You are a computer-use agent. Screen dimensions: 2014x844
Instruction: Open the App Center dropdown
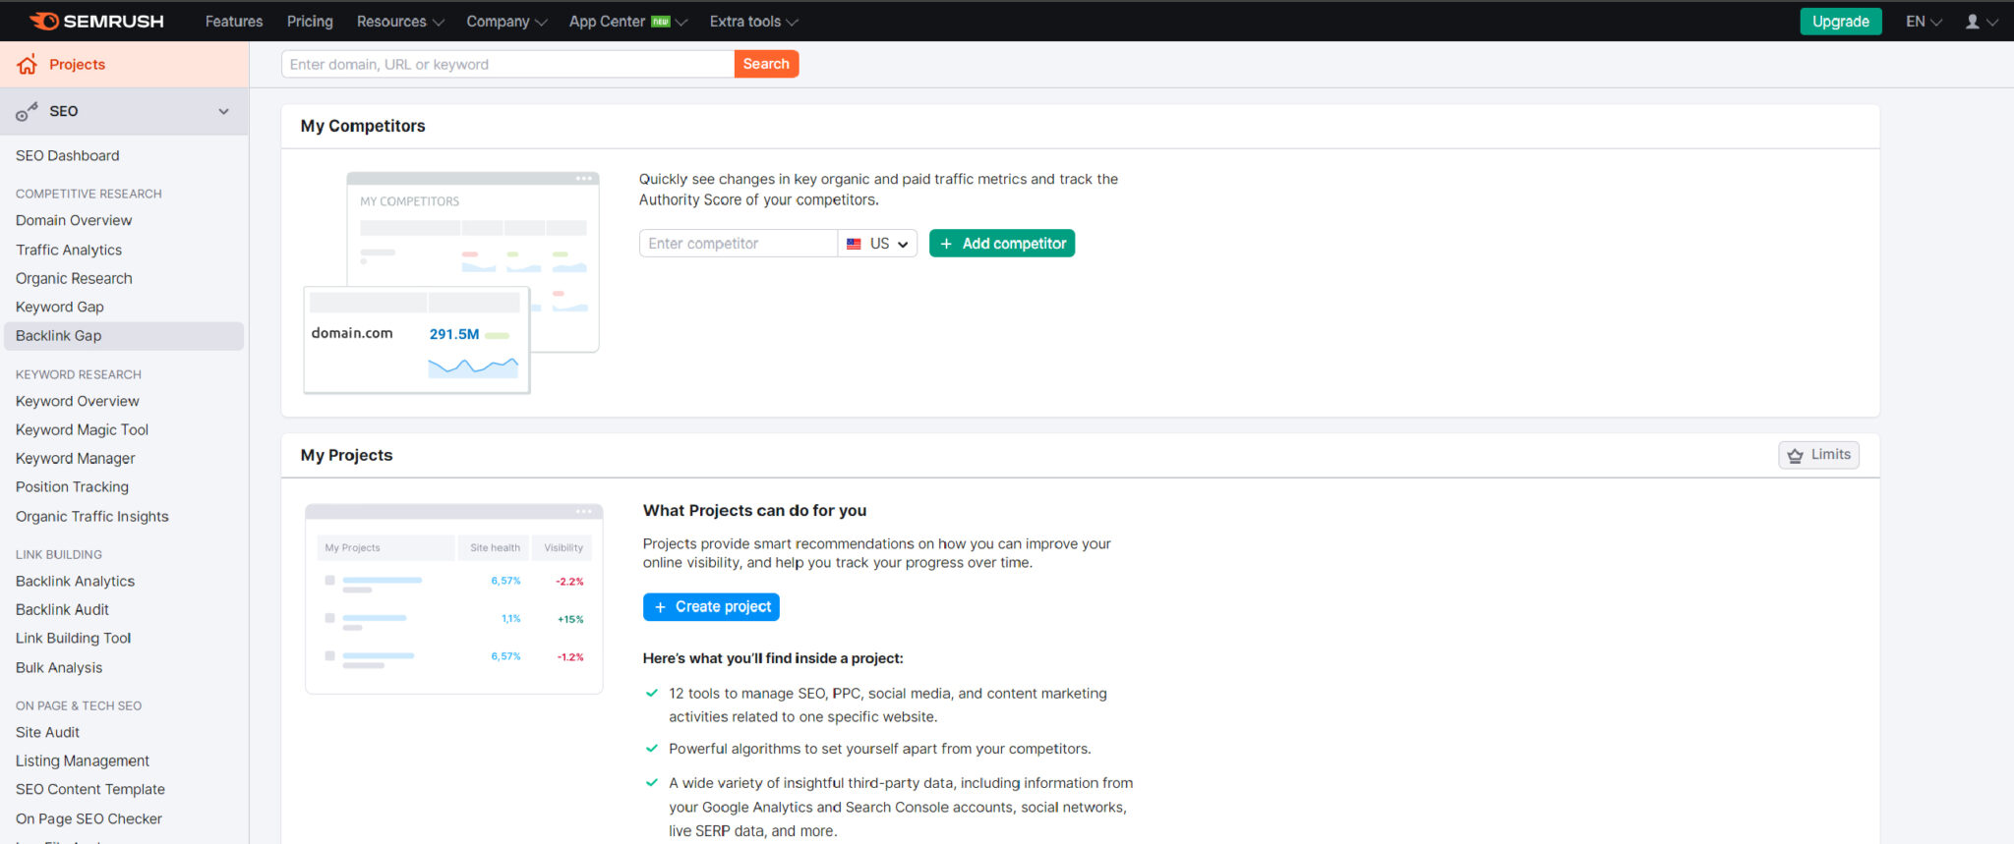coord(627,22)
